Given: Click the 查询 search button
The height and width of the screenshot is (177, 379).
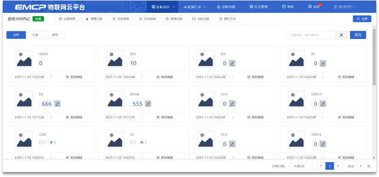Looking at the screenshot, I should tap(358, 35).
